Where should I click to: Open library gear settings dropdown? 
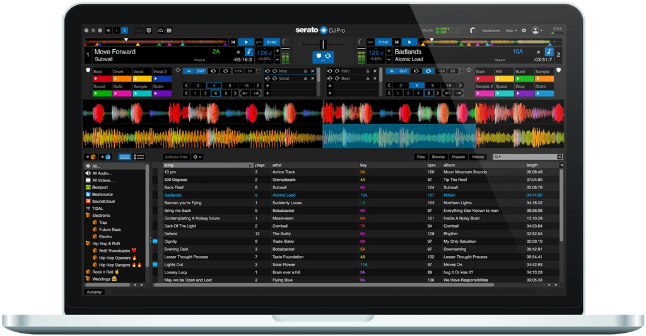197,157
